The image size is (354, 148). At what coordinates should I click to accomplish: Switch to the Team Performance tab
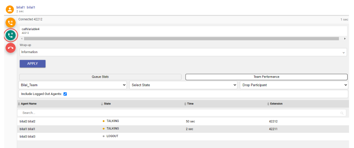pos(266,77)
